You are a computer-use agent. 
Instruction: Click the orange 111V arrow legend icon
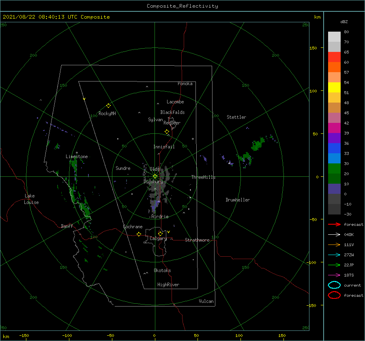pyautogui.click(x=334, y=244)
